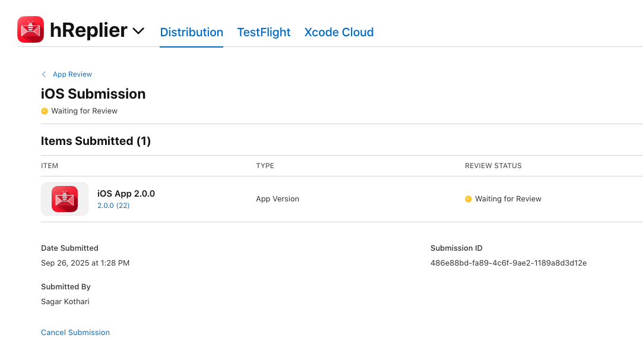Select the iOS App 2.0.0 thumbnail icon

[x=64, y=199]
